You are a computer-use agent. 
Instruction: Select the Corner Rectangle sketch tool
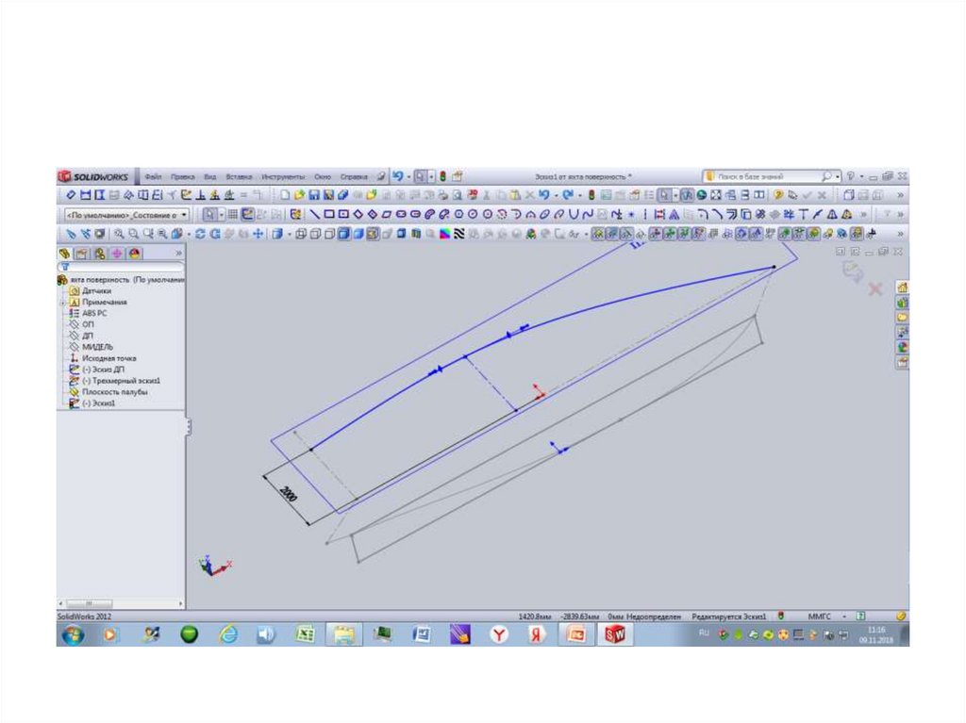tap(329, 215)
